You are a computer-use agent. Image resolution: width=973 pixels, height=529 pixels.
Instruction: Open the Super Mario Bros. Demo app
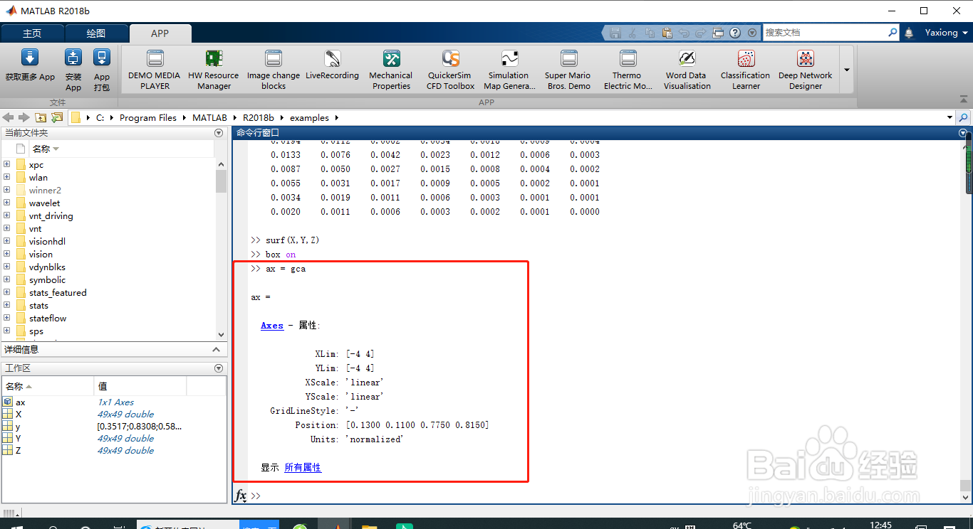(x=568, y=70)
